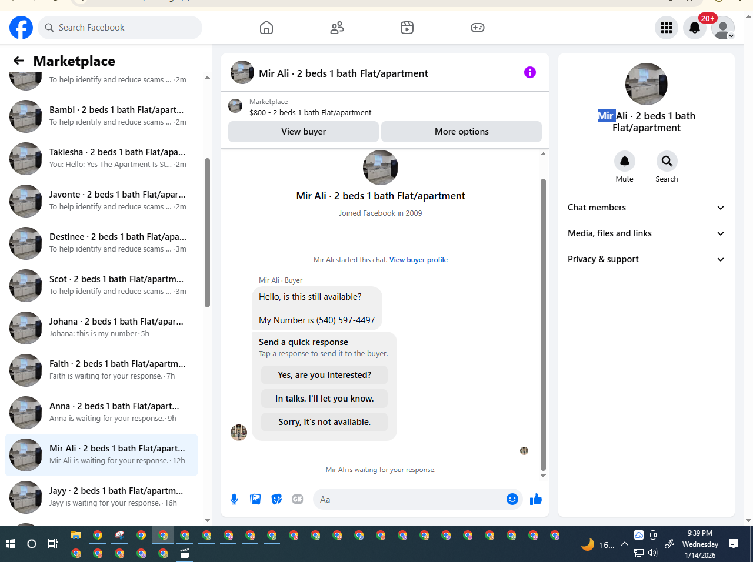This screenshot has width=753, height=562.
Task: Open the Video tab icon
Action: [407, 28]
